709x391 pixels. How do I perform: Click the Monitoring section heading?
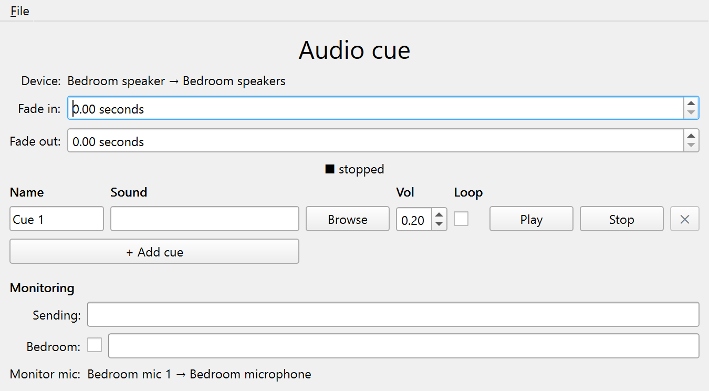point(42,288)
